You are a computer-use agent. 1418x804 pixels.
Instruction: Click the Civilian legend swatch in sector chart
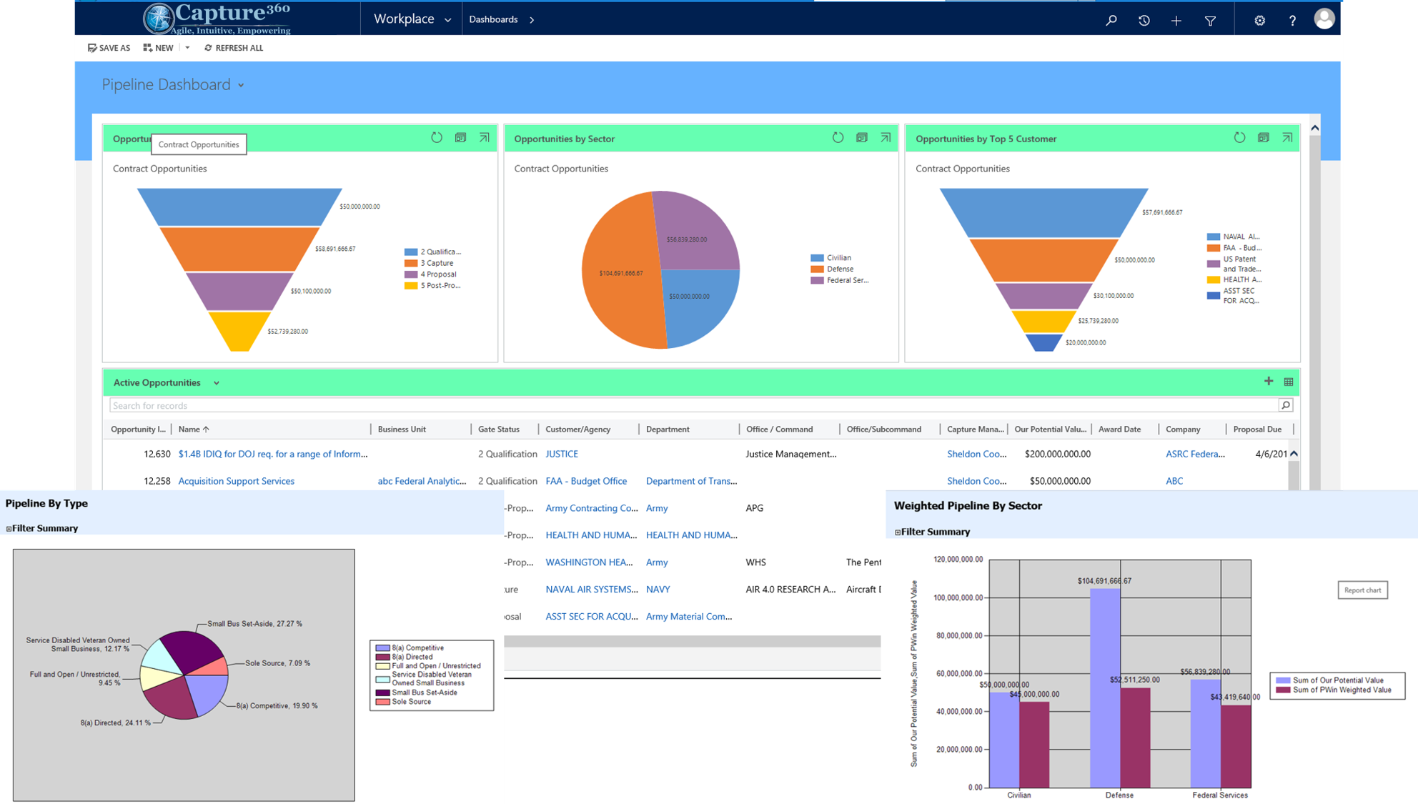point(817,258)
